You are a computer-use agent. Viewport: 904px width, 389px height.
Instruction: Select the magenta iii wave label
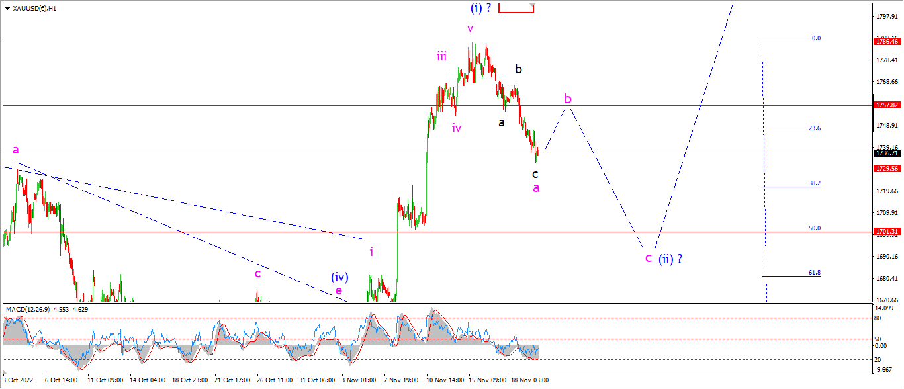[x=441, y=56]
